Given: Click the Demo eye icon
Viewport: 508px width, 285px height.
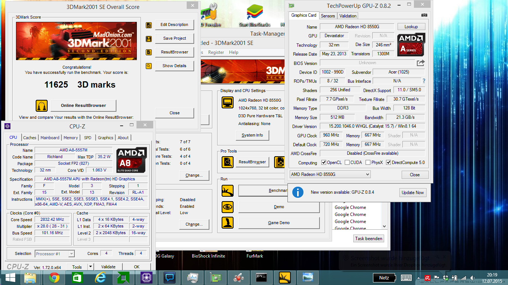Looking at the screenshot, I should (228, 207).
